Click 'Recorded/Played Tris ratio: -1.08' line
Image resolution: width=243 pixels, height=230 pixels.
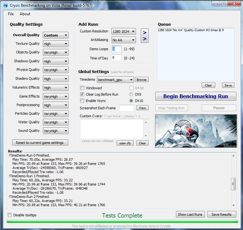click(x=38, y=193)
